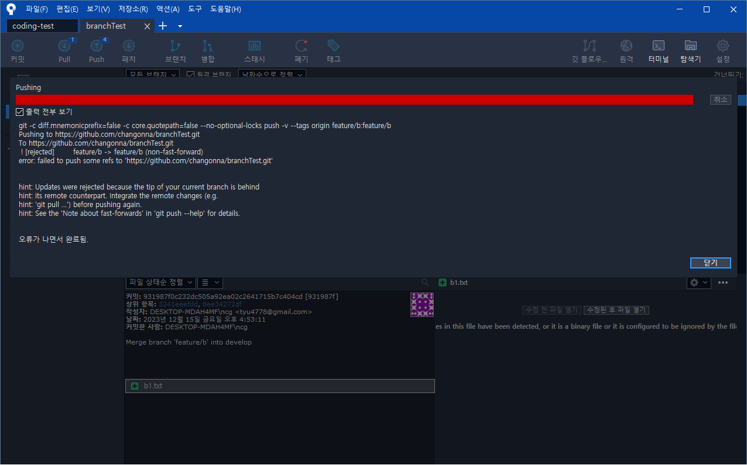Add a new repository tab with plus
747x465 pixels.
pyautogui.click(x=163, y=26)
